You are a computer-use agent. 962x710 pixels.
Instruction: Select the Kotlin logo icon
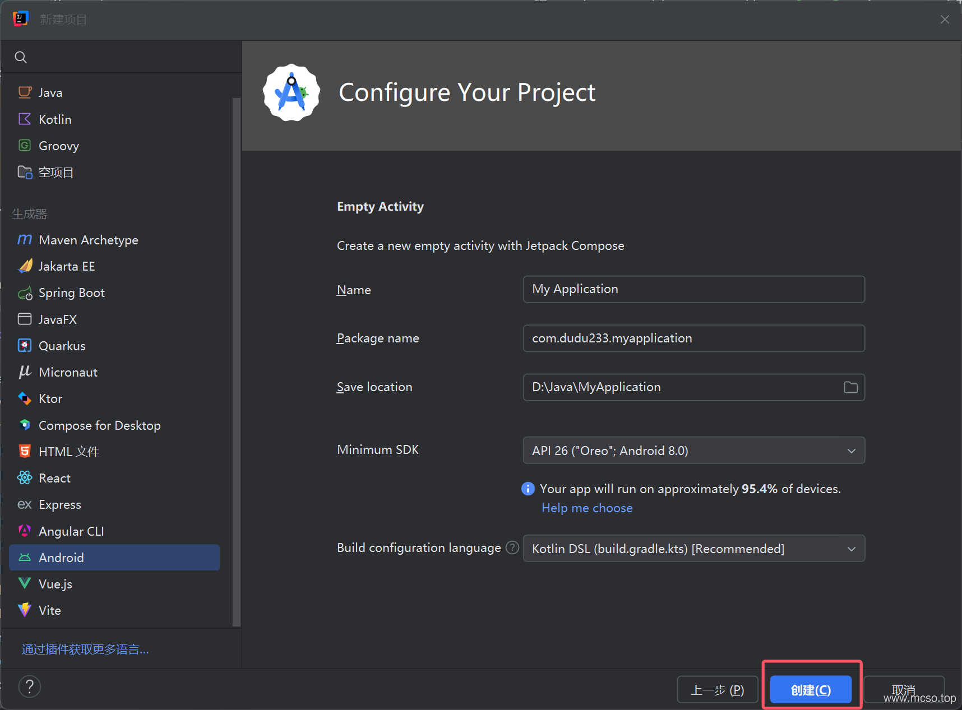coord(25,119)
